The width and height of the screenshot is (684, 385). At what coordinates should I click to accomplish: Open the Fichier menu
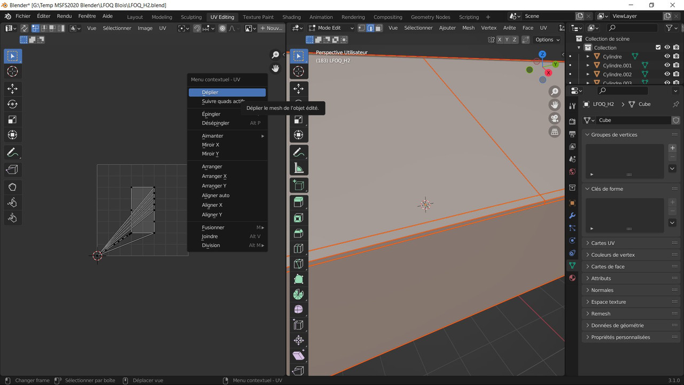click(x=23, y=16)
